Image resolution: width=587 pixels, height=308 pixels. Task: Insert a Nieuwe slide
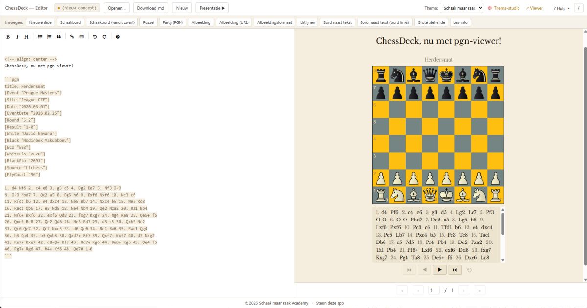point(40,22)
